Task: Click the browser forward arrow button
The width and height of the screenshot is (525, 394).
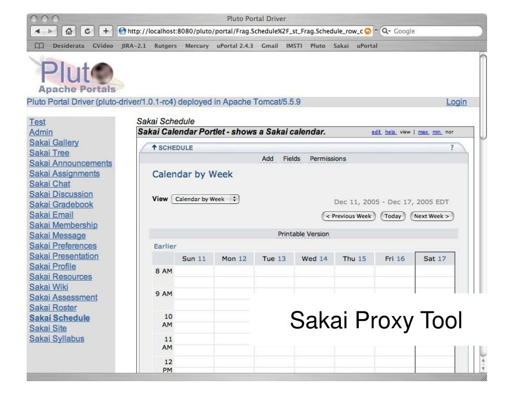Action: 50,31
